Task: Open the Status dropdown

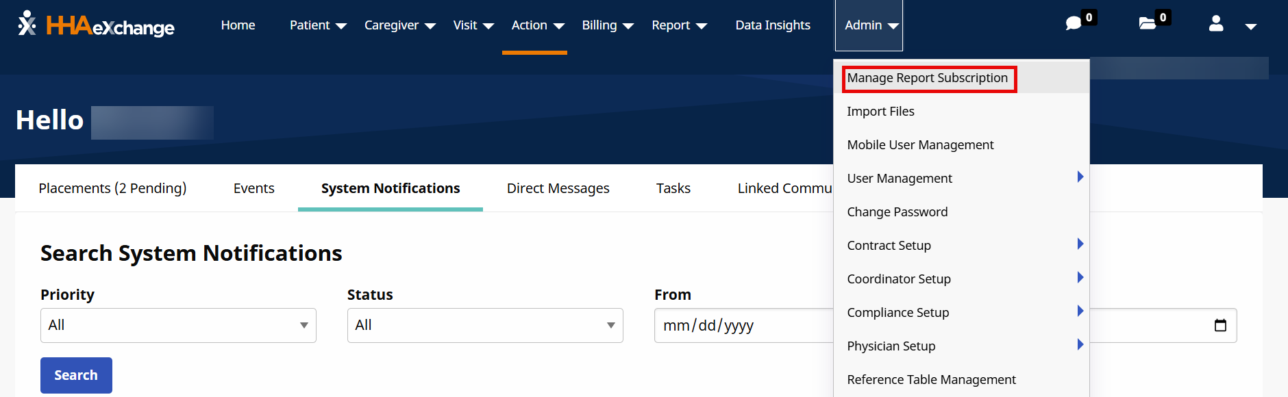Action: [x=485, y=325]
